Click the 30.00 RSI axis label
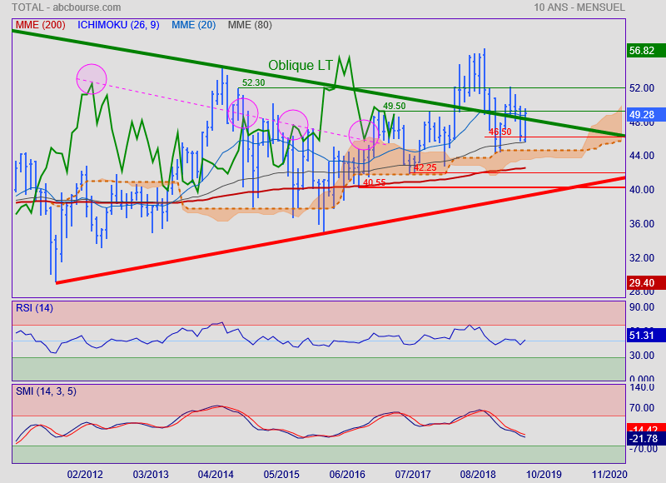This screenshot has height=483, width=666. (x=642, y=355)
